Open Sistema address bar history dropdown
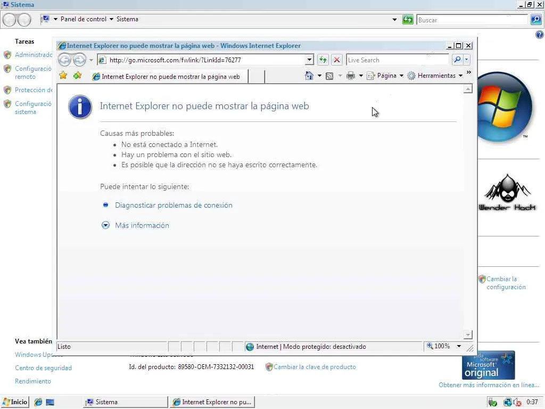Image resolution: width=545 pixels, height=409 pixels. [x=394, y=20]
